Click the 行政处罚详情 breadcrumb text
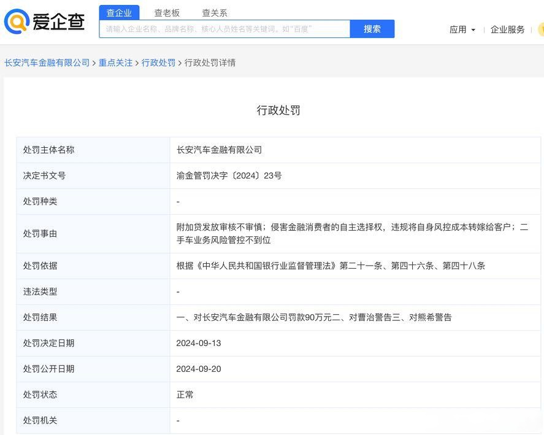544x435 pixels. [x=210, y=63]
